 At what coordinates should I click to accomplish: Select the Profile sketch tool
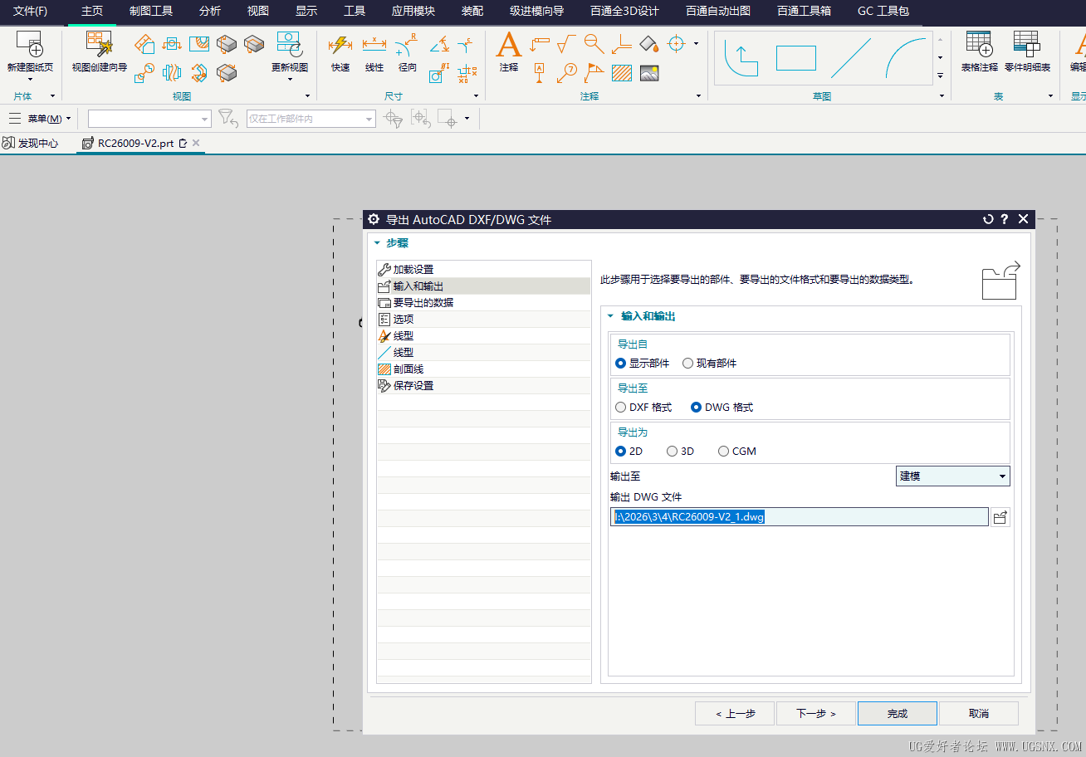[x=741, y=58]
